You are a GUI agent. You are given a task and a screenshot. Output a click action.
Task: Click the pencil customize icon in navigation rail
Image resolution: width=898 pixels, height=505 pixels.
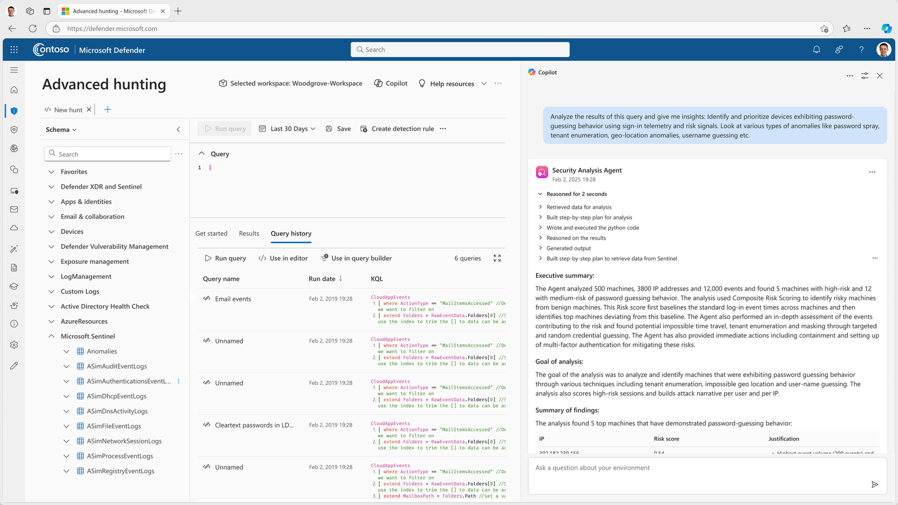(x=14, y=366)
